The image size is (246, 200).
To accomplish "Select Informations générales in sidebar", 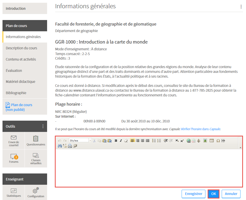I will point(25,37).
